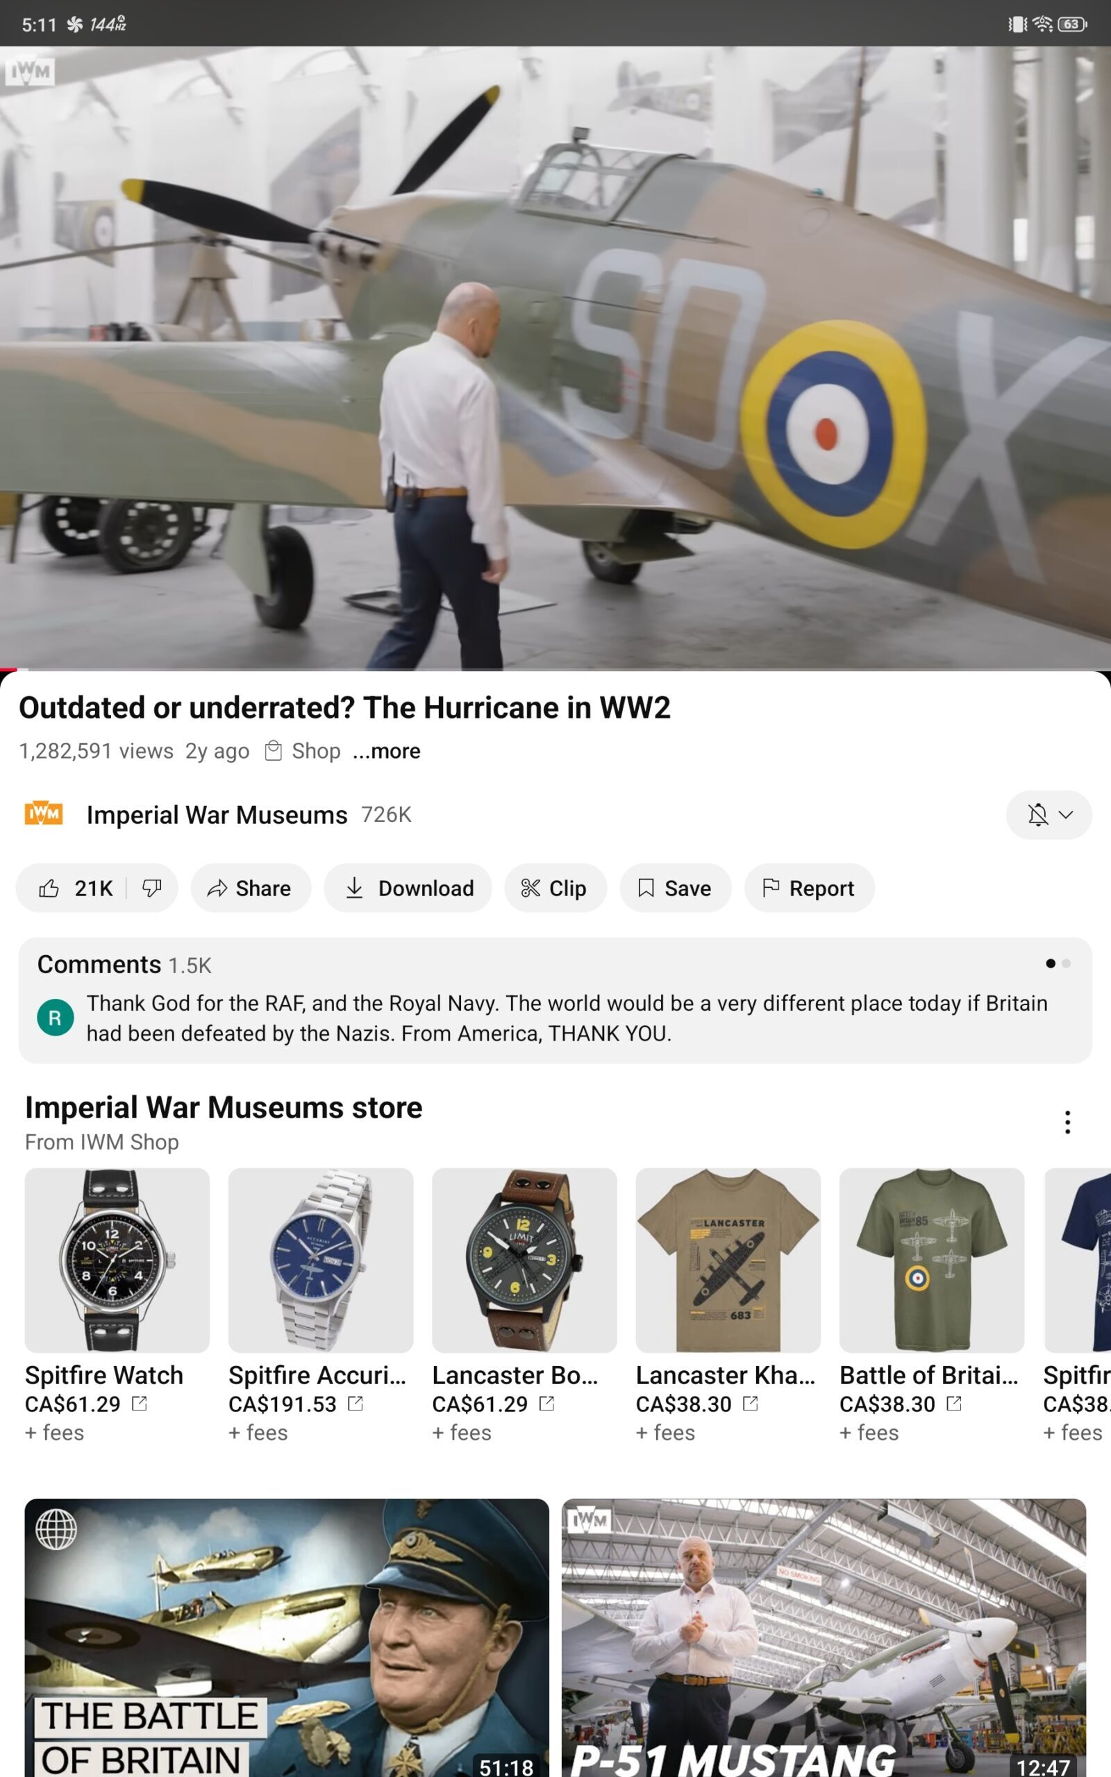Toggle Save video to playlist
Viewport: 1111px width, 1777px height.
point(675,888)
